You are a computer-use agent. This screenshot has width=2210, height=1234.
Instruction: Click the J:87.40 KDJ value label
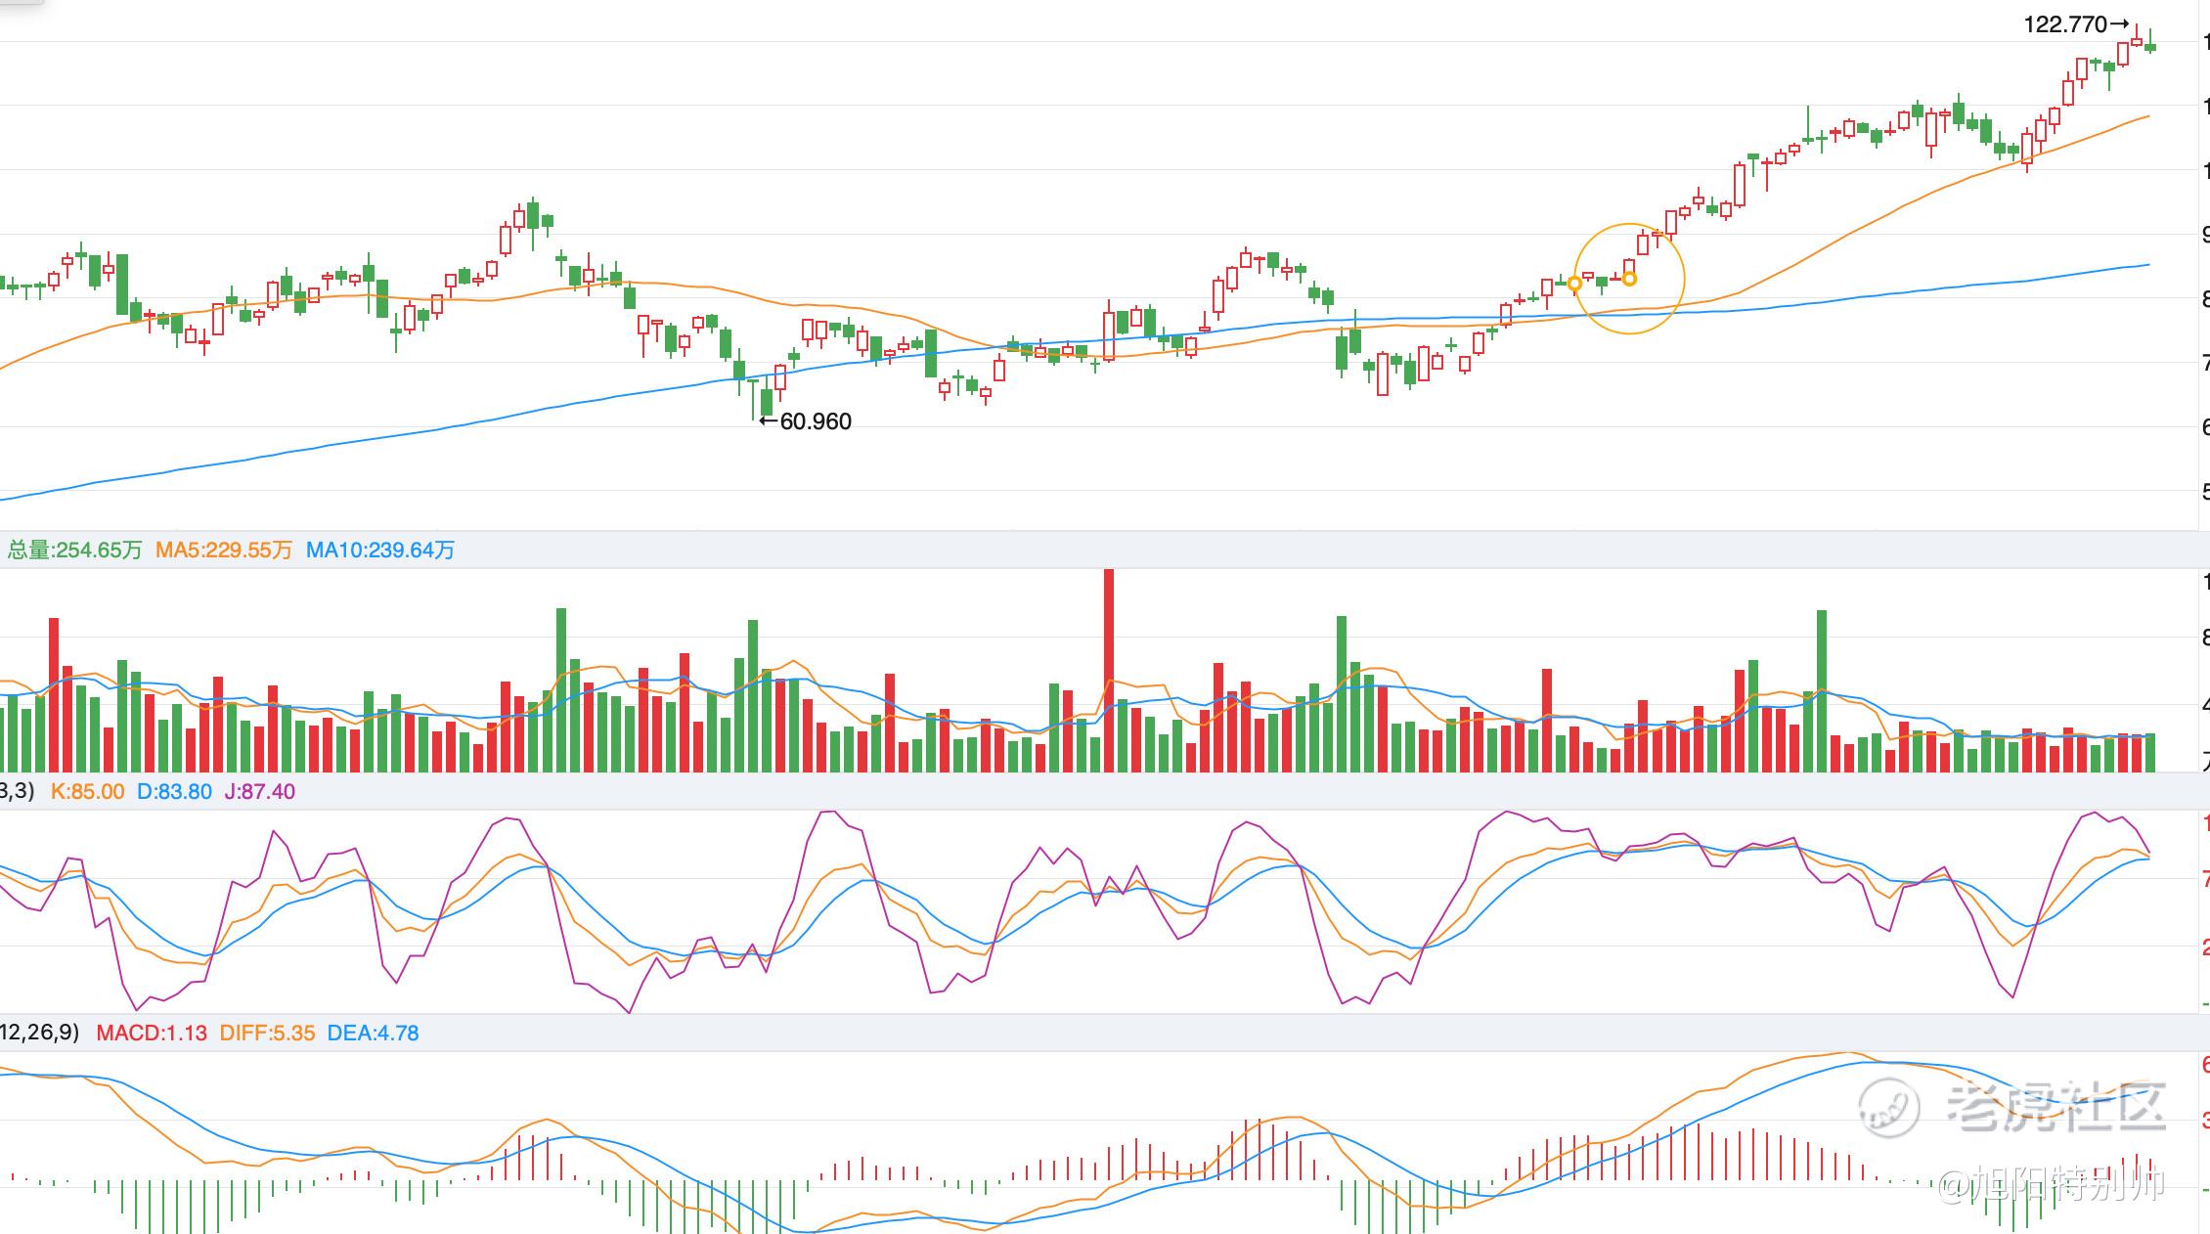[x=260, y=792]
